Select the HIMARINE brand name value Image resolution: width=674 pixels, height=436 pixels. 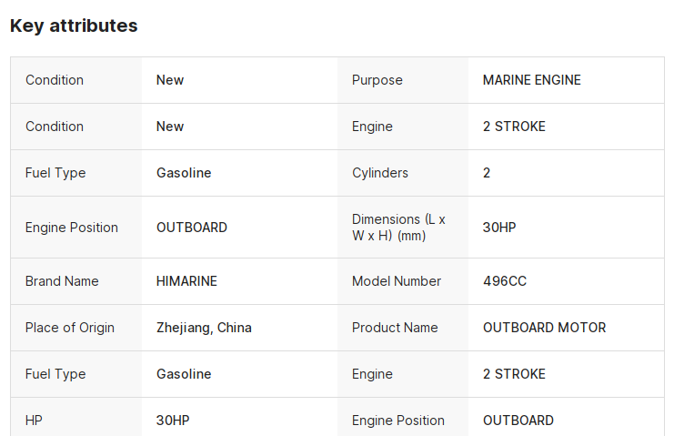coord(186,281)
